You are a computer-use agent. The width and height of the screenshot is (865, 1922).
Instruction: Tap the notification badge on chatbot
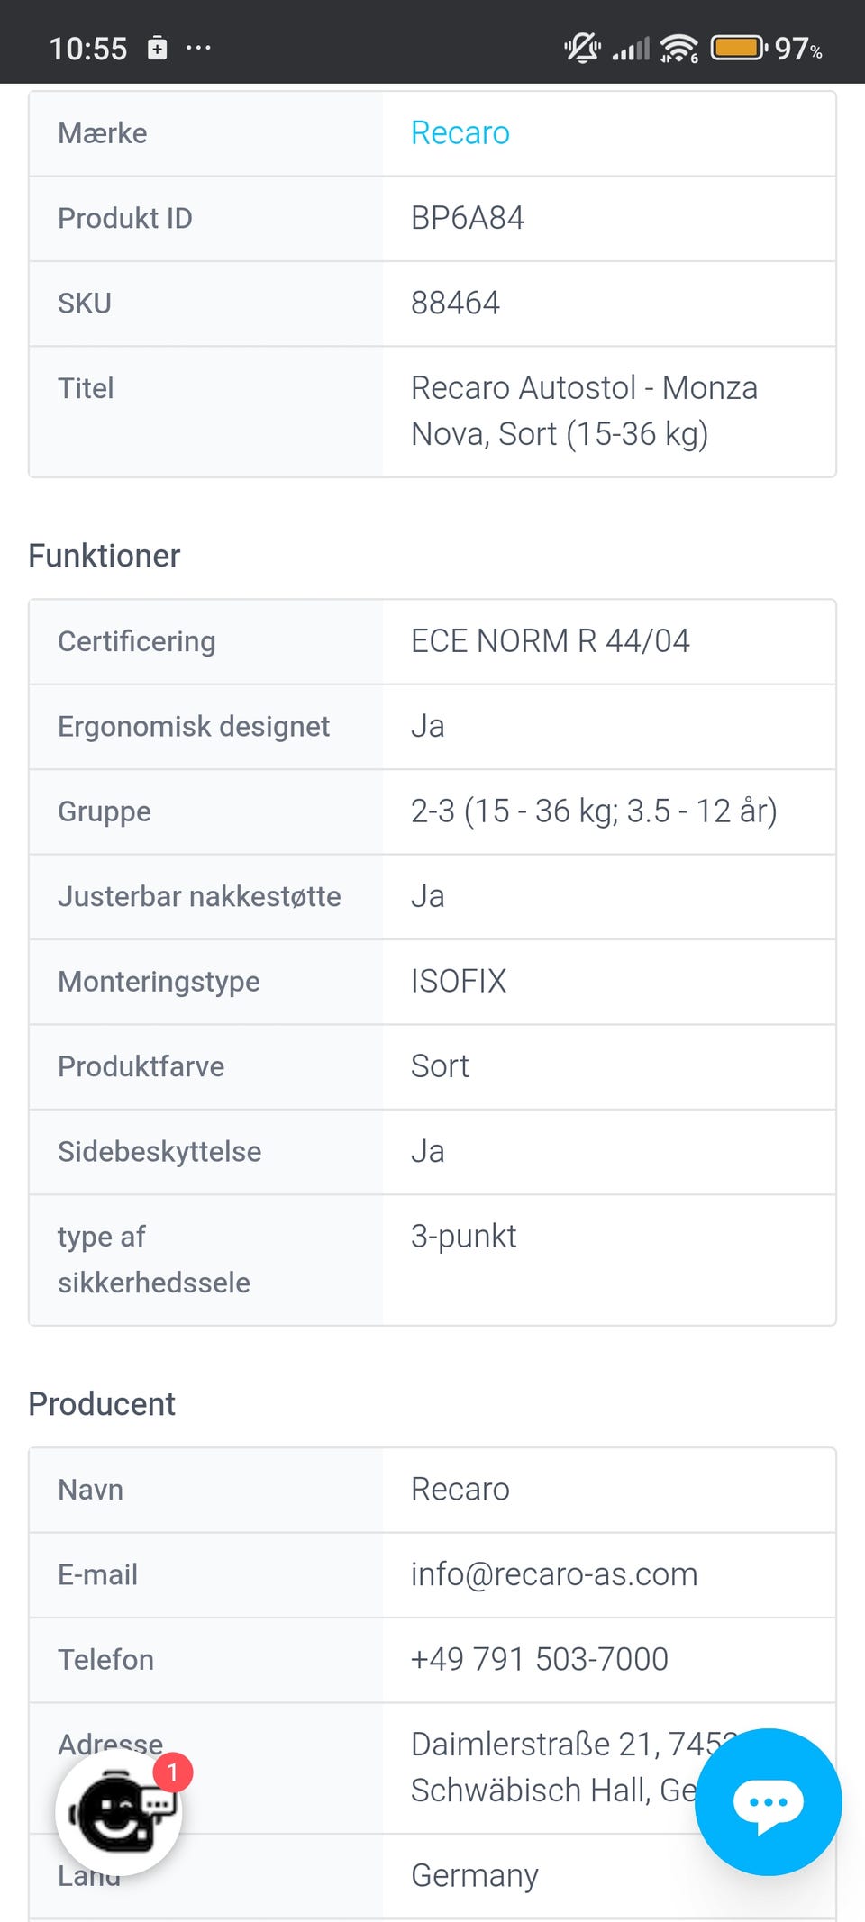(x=172, y=1772)
